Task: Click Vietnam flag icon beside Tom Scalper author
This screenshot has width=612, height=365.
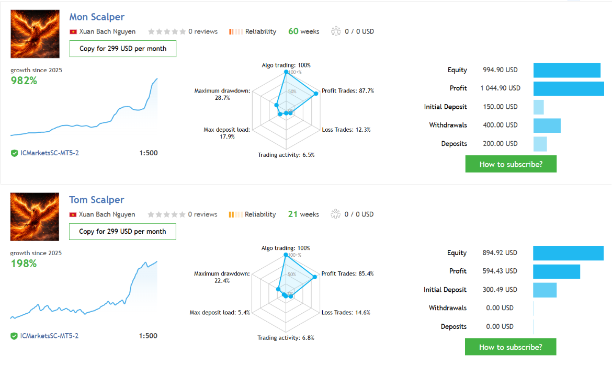Action: [73, 214]
